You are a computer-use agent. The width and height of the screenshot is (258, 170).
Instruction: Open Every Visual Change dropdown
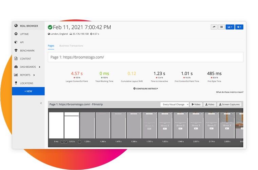[174, 104]
